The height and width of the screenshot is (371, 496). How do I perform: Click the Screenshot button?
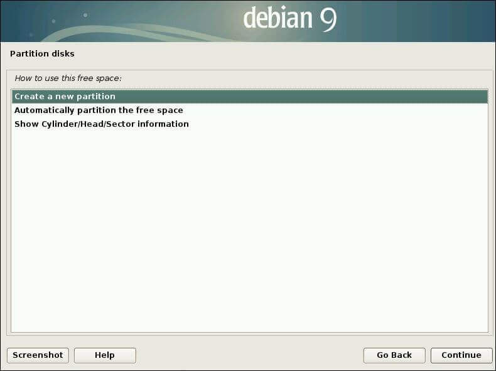click(38, 355)
